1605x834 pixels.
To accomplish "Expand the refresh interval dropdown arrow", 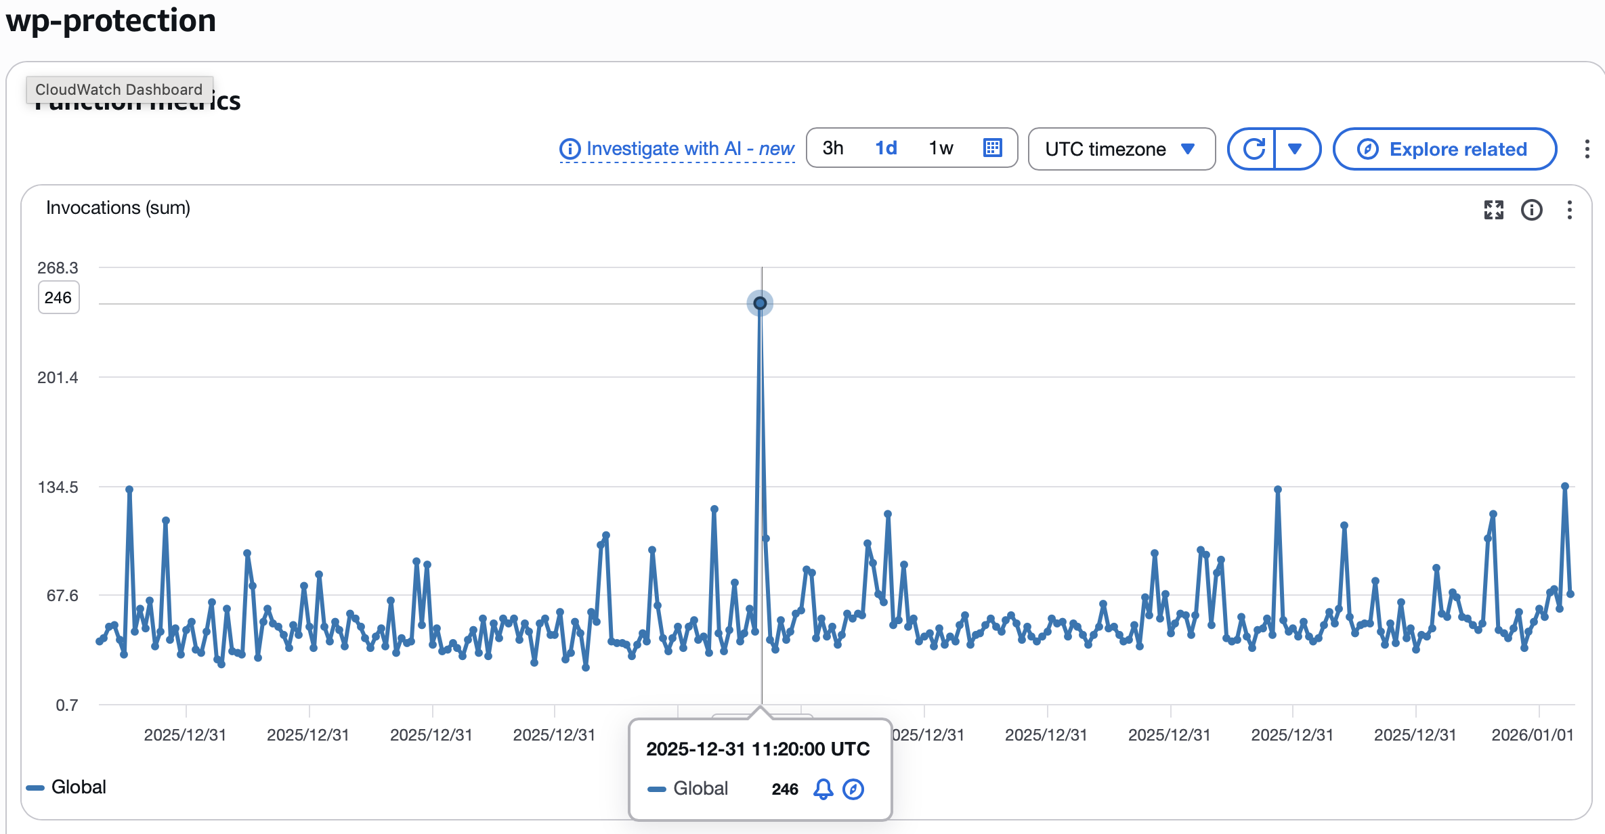I will click(1295, 149).
